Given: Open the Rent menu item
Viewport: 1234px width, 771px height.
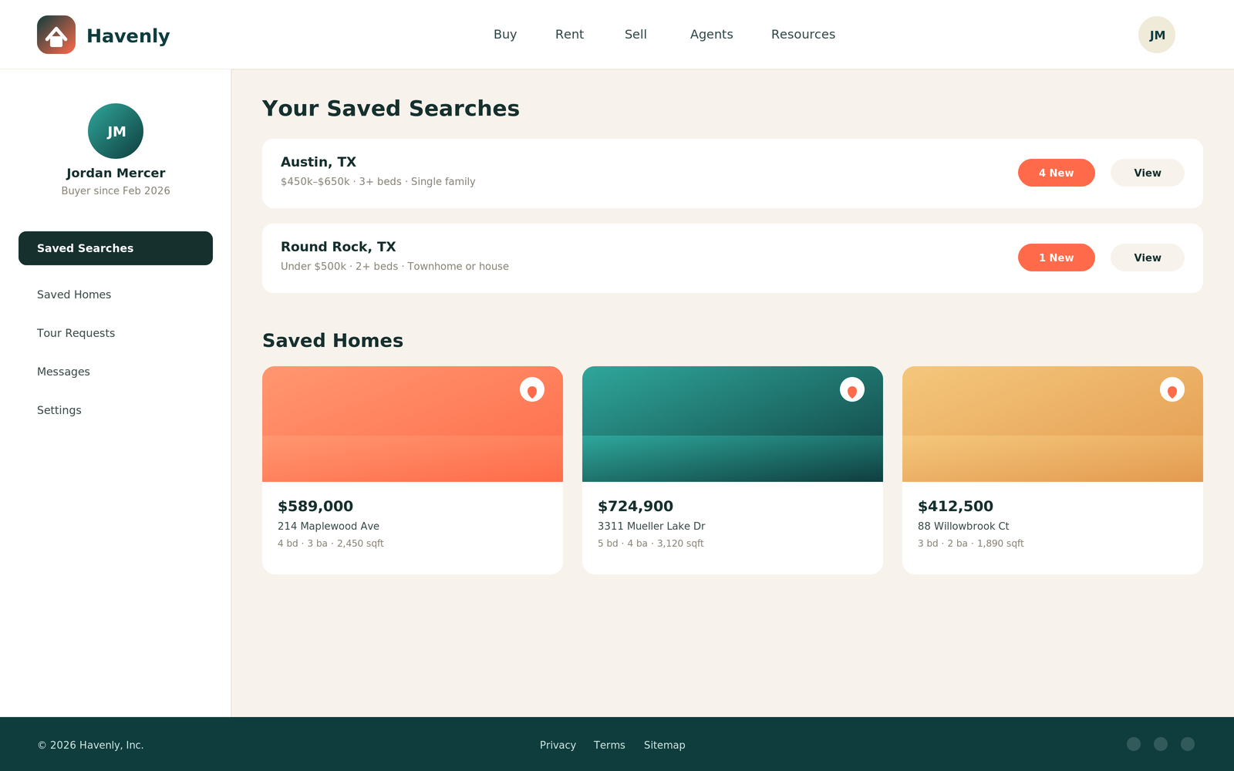Looking at the screenshot, I should pyautogui.click(x=569, y=35).
